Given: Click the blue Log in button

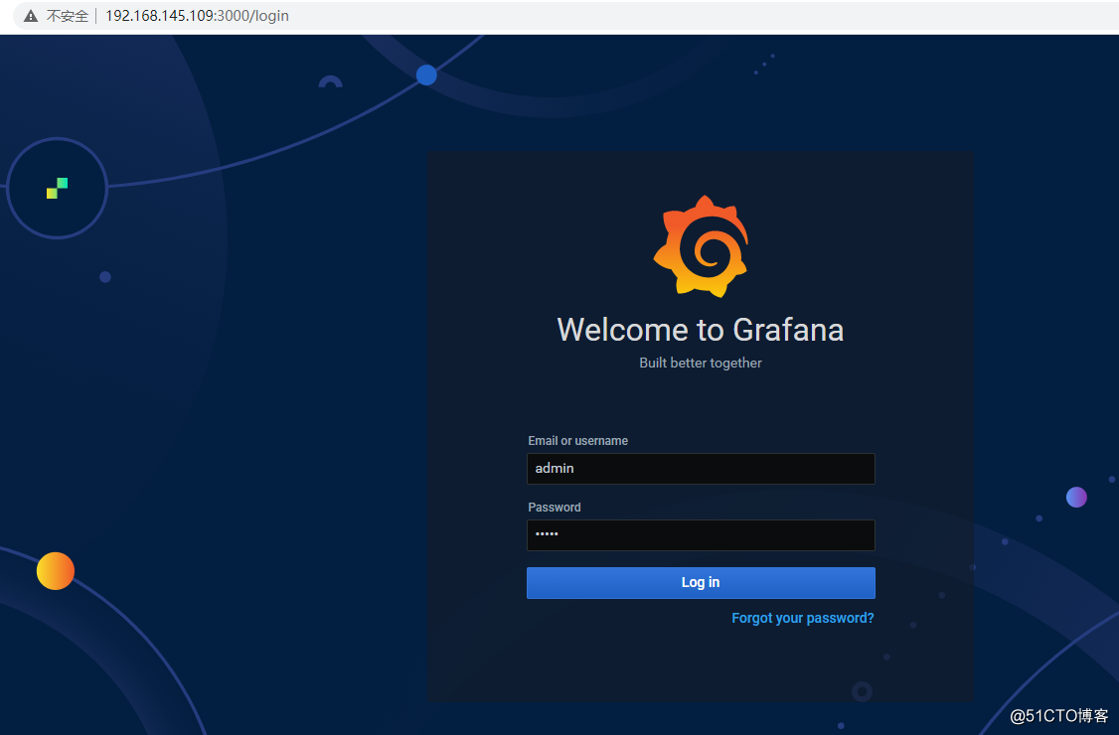Looking at the screenshot, I should tap(701, 583).
